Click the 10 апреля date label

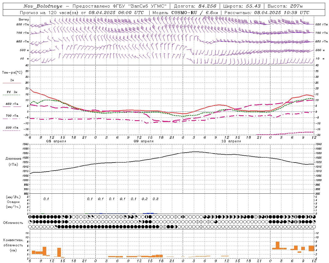click(231, 141)
